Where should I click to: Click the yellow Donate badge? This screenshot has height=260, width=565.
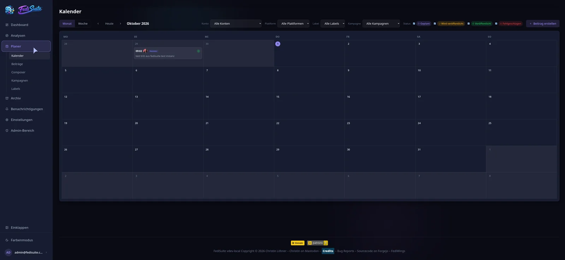(x=298, y=243)
